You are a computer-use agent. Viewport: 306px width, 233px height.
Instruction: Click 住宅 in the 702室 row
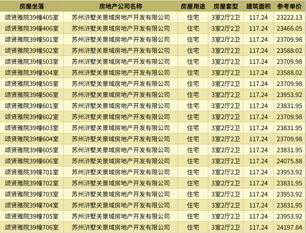pos(193,183)
